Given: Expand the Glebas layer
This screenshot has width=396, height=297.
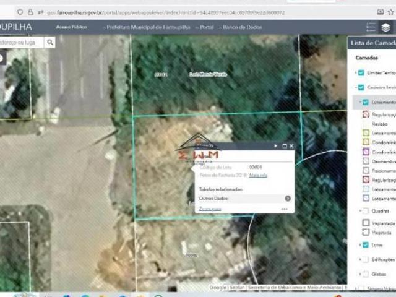Looking at the screenshot, I should (360, 274).
